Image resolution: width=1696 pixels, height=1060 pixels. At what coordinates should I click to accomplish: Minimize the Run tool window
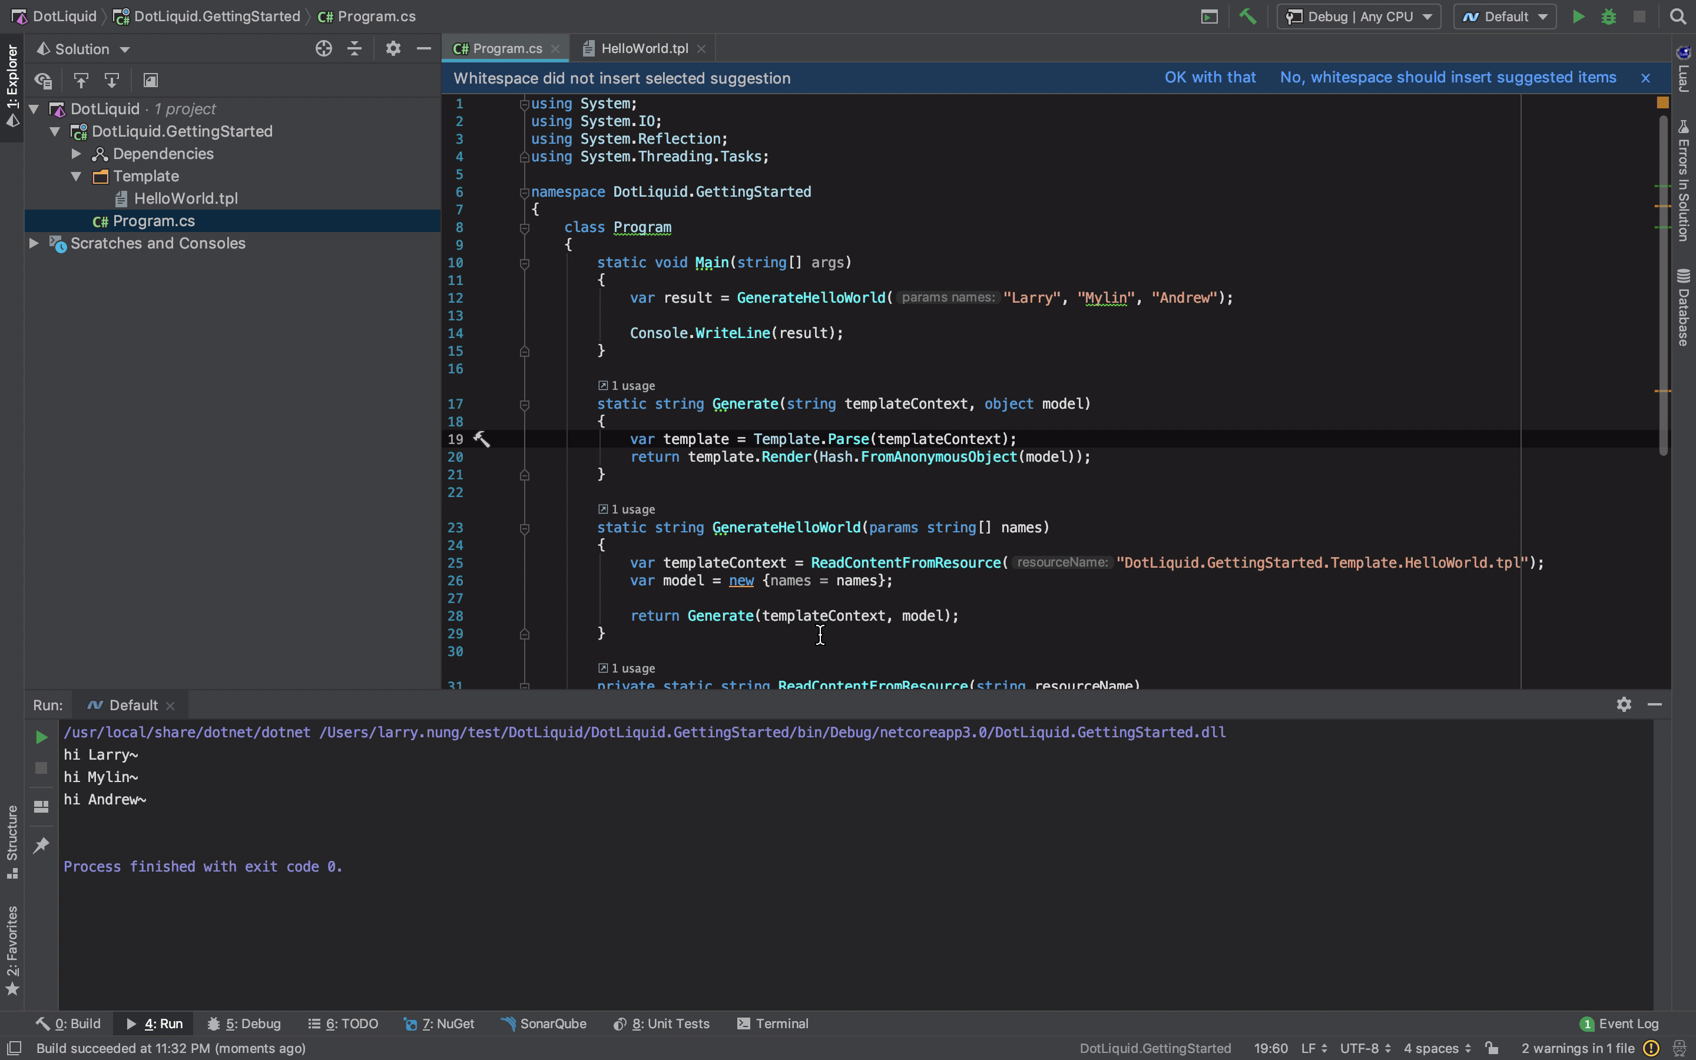[1655, 704]
